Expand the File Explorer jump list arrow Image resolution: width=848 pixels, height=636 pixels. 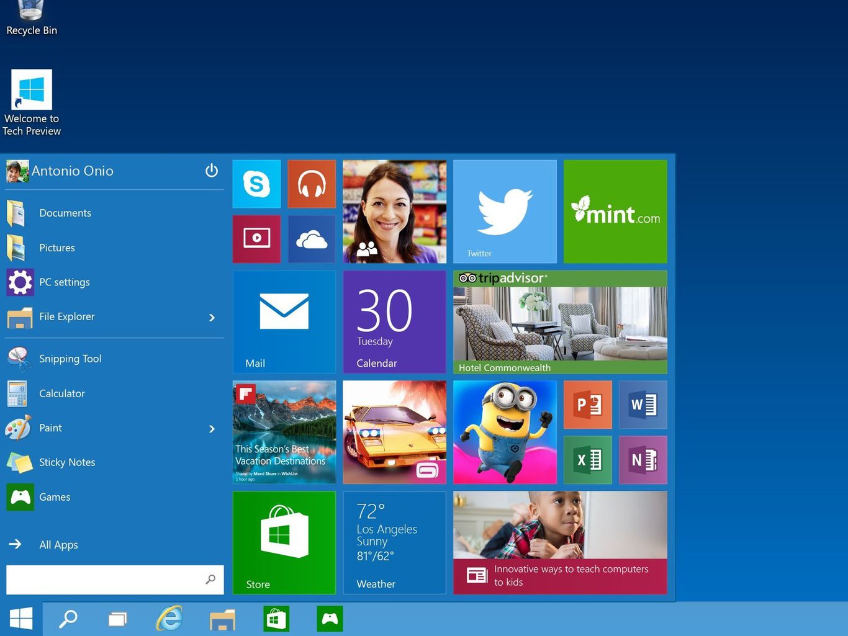[x=212, y=317]
